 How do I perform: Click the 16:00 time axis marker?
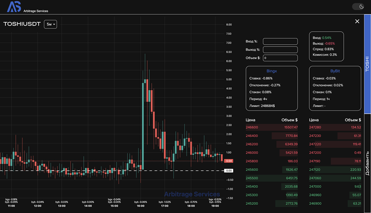click(140, 206)
